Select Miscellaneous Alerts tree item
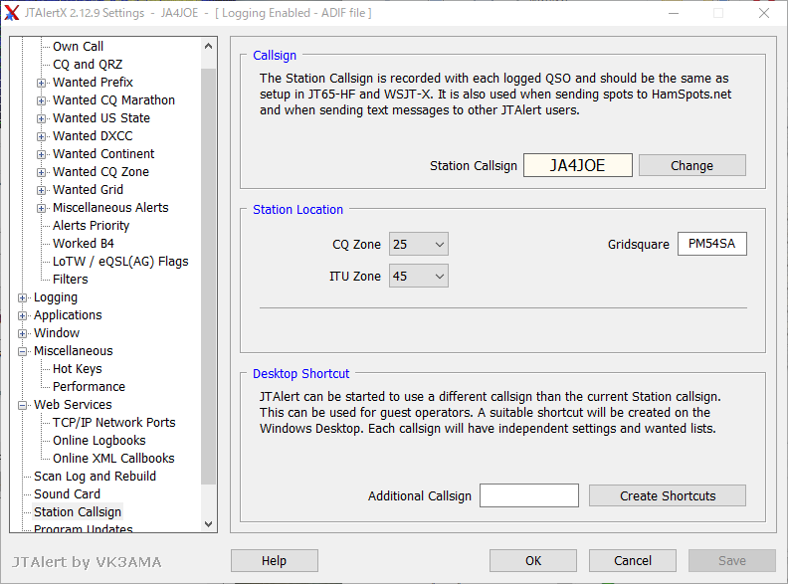788x584 pixels. coord(110,208)
